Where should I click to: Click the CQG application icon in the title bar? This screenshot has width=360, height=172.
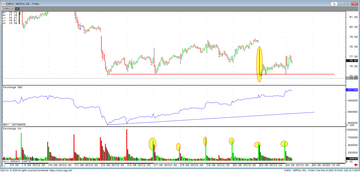(3, 4)
